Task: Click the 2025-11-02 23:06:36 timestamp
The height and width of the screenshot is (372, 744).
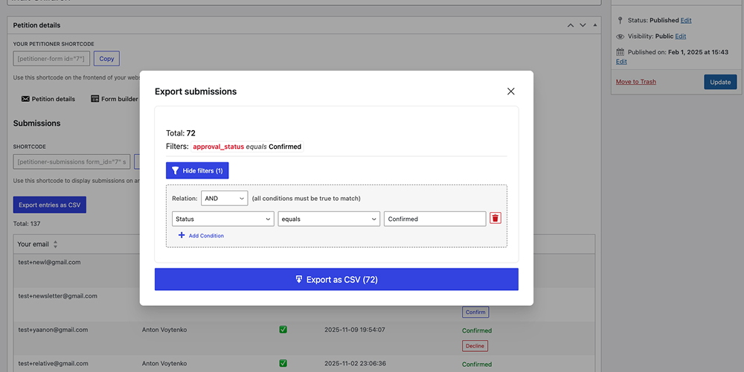Action: tap(355, 363)
